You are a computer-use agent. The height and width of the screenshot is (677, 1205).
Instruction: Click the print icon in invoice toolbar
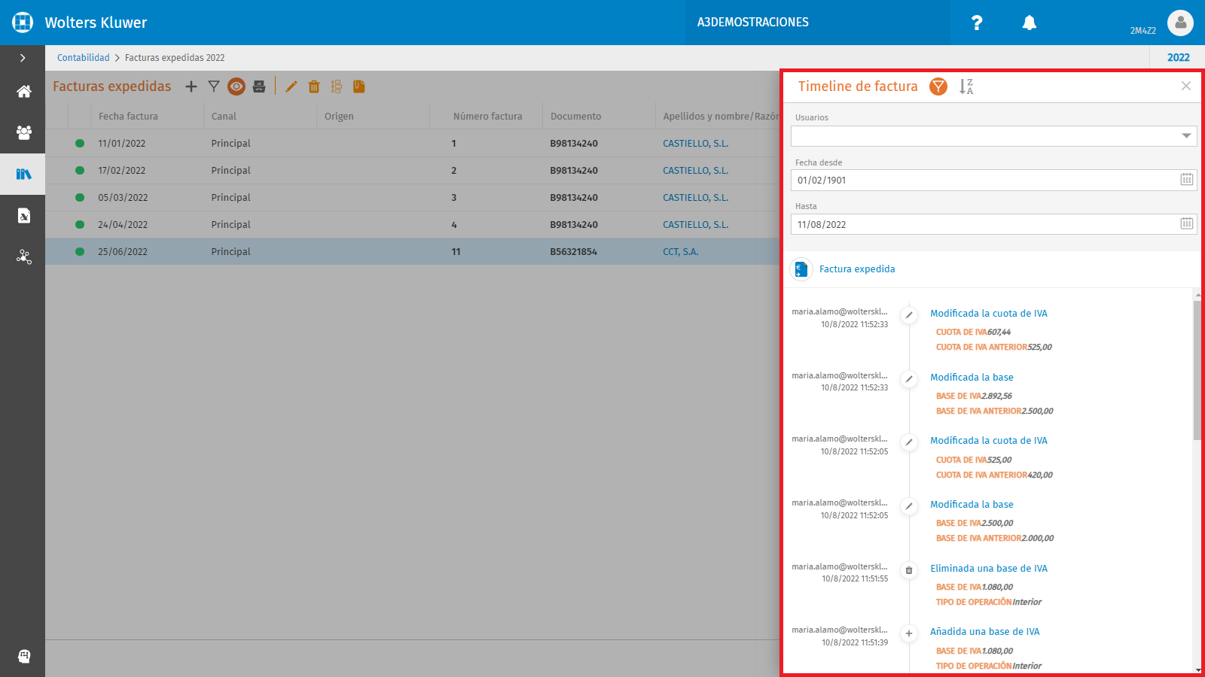pyautogui.click(x=259, y=87)
